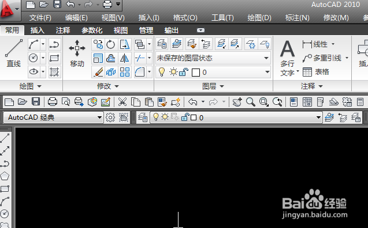Click Workspace Settings gear icon
Viewport: 368px width, 228px height.
[110, 117]
